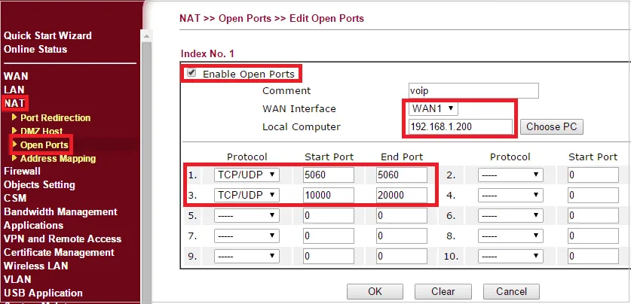Go to Quick Start Wizard

pyautogui.click(x=47, y=35)
